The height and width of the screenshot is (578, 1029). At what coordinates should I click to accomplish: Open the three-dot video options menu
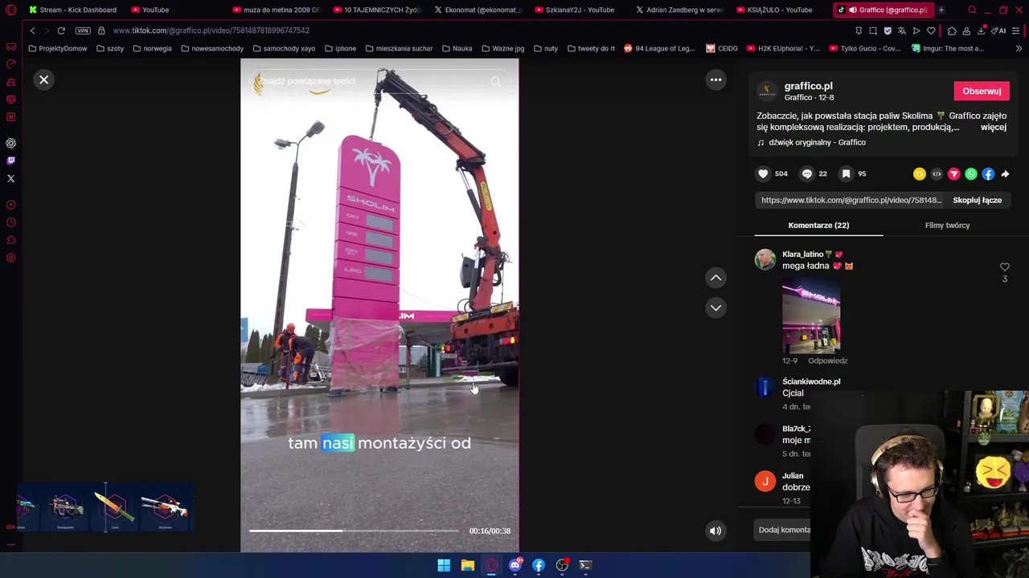(x=715, y=79)
